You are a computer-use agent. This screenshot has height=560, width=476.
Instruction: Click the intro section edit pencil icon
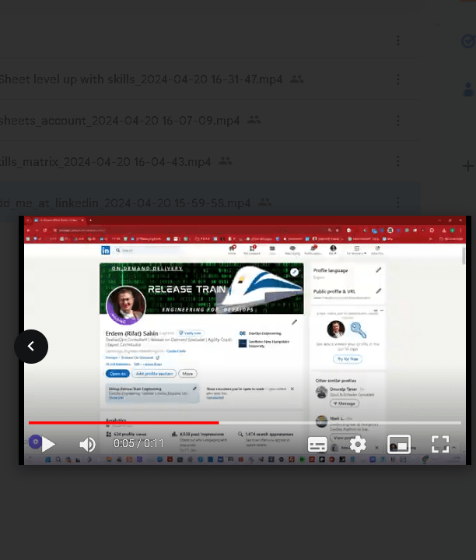pyautogui.click(x=295, y=322)
